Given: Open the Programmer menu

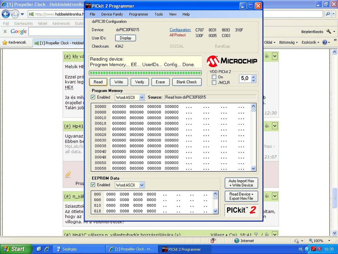Looking at the screenshot, I should [x=139, y=14].
